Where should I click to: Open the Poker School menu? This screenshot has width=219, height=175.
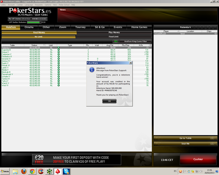pos(64,5)
